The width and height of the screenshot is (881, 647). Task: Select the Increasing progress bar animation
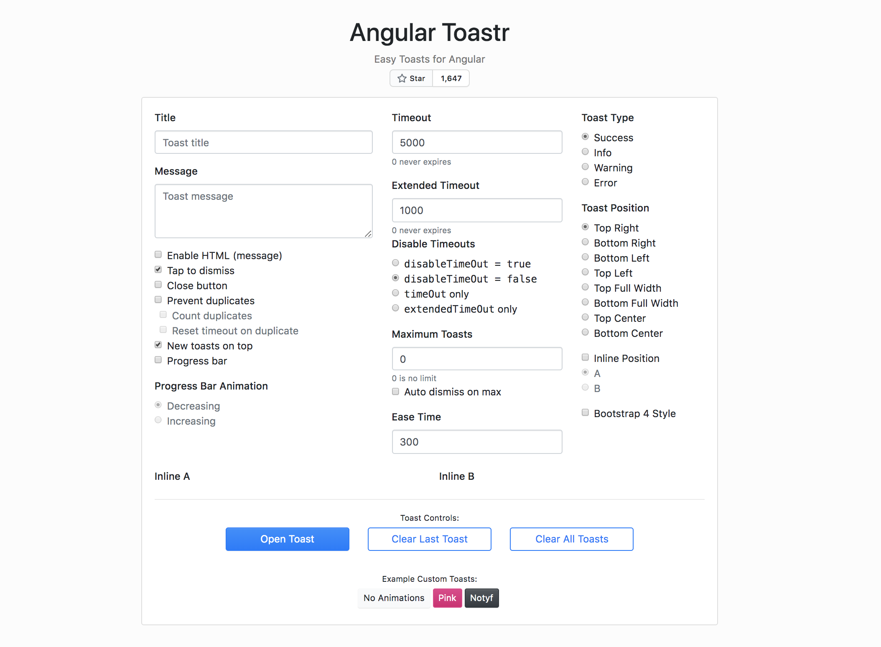(x=158, y=420)
